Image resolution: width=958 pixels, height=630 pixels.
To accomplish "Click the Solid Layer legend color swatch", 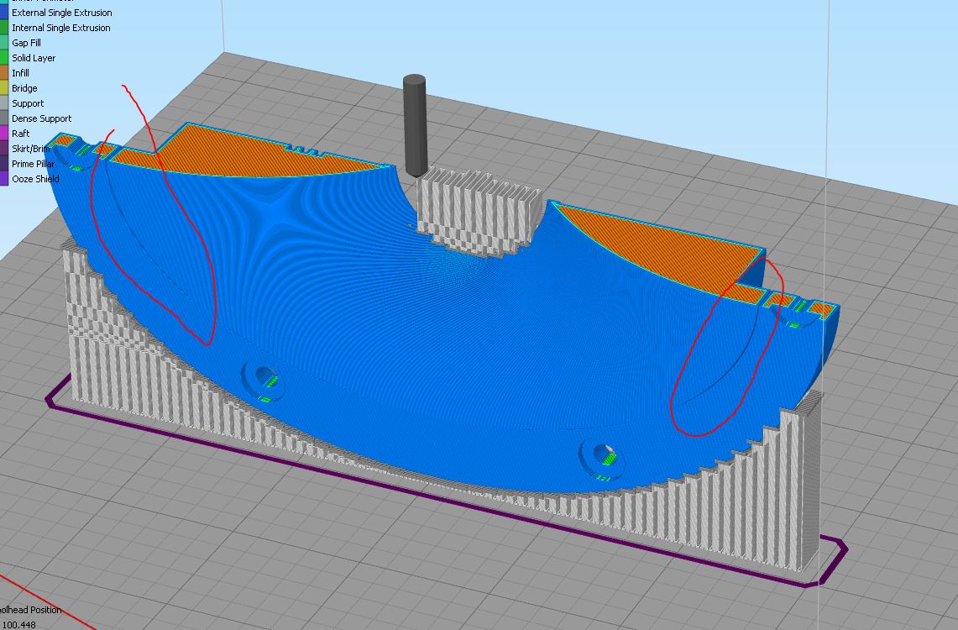I will click(3, 58).
